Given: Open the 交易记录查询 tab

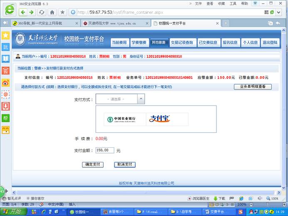Looking at the screenshot, I should [x=182, y=42].
